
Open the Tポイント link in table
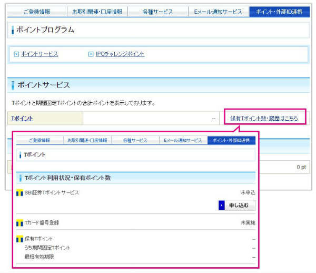pyautogui.click(x=22, y=119)
